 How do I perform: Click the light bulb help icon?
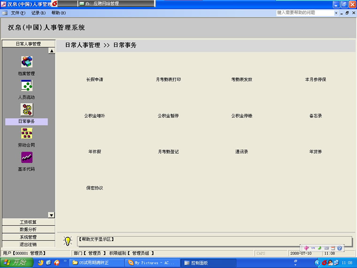point(68,241)
